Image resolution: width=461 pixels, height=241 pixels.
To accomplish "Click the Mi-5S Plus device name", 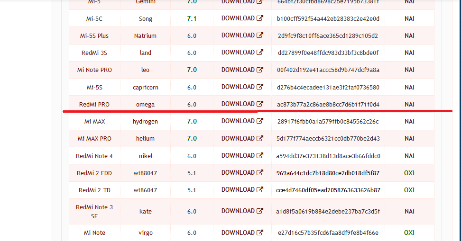I will click(94, 36).
